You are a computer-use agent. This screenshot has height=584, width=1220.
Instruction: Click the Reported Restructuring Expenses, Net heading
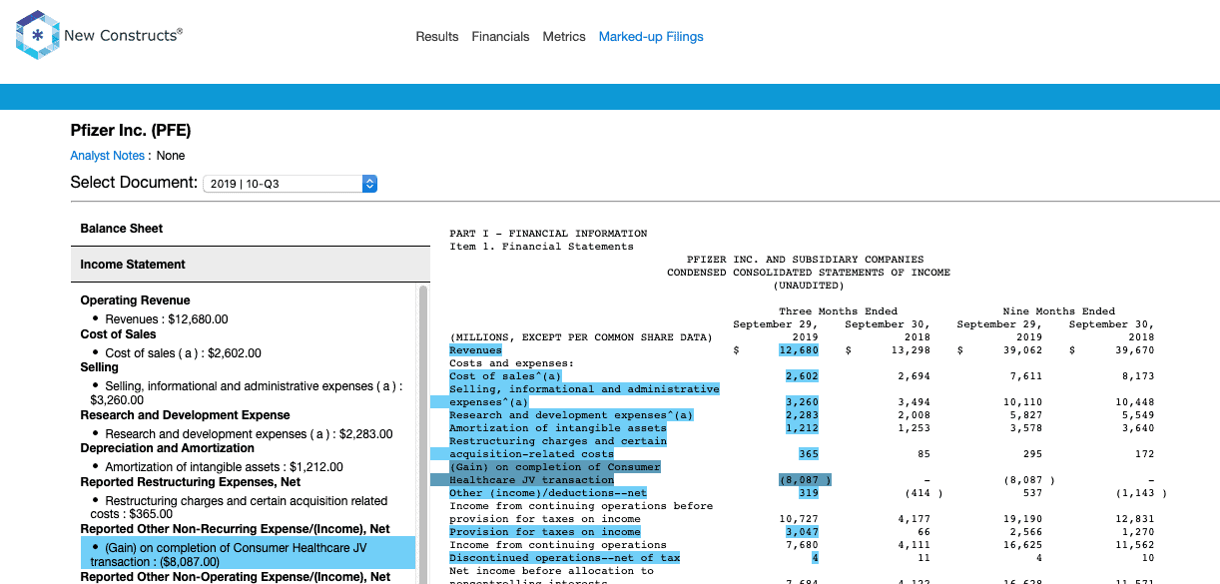[x=191, y=482]
